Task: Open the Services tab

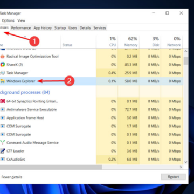Action: click(100, 28)
